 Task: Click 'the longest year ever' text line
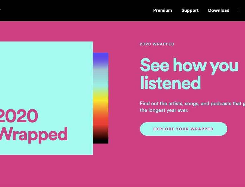[164, 110]
